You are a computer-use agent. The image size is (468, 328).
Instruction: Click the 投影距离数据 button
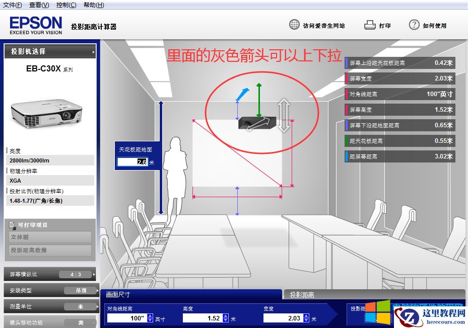click(50, 251)
